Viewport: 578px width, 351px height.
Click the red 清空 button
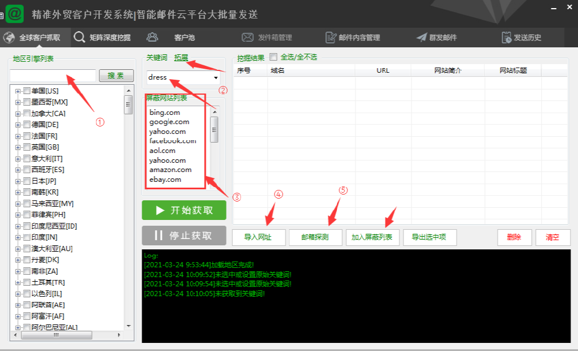pyautogui.click(x=553, y=237)
